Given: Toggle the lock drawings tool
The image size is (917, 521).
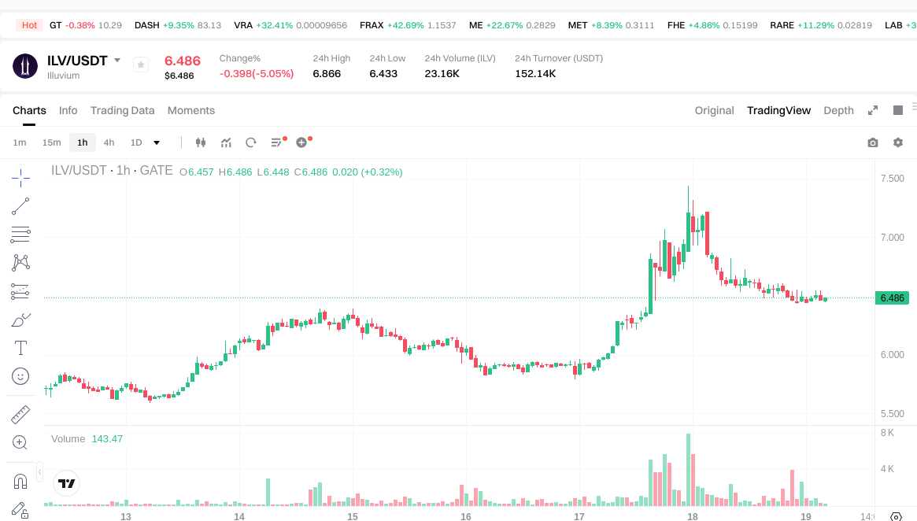Looking at the screenshot, I should (20, 511).
